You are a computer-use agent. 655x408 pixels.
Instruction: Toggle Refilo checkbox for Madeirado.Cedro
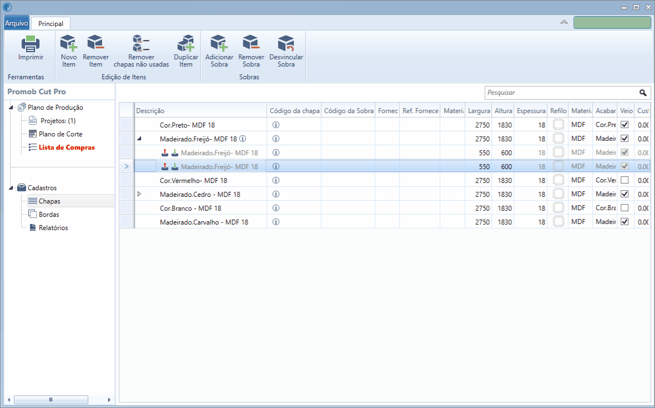[x=558, y=193]
